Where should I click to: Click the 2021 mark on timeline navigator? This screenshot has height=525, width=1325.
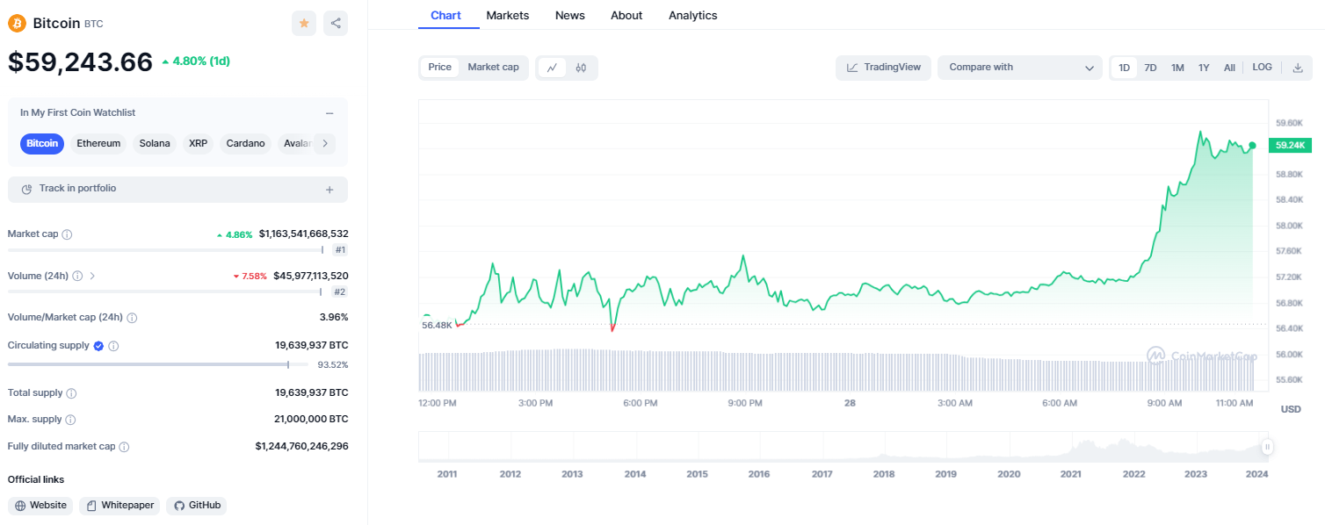1071,474
